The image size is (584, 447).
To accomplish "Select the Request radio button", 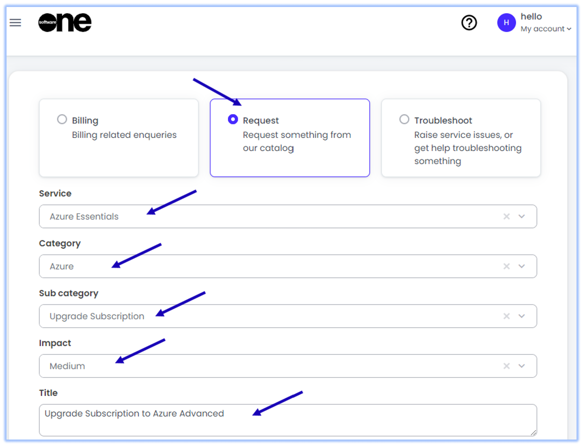I will (233, 120).
